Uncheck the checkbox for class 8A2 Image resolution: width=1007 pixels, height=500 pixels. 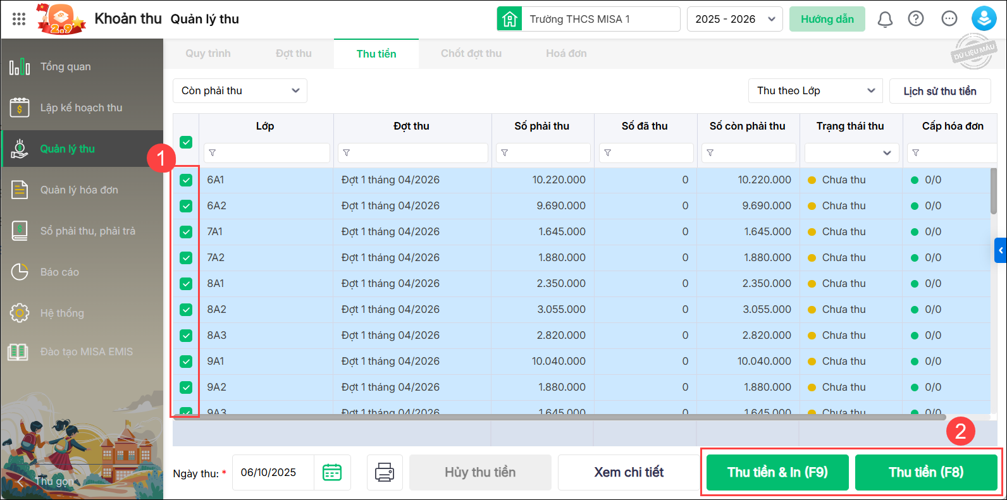coord(186,310)
